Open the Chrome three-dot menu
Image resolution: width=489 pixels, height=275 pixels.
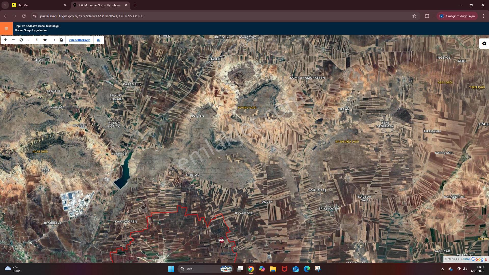pyautogui.click(x=483, y=16)
